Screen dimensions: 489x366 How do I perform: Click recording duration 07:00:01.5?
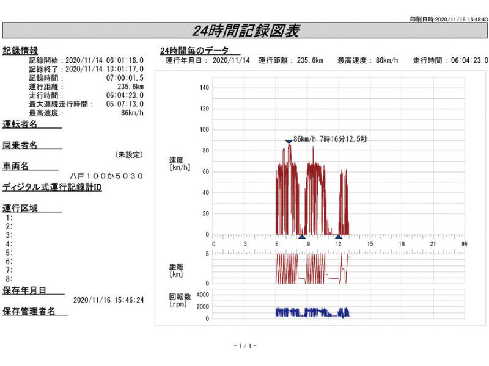click(x=125, y=78)
